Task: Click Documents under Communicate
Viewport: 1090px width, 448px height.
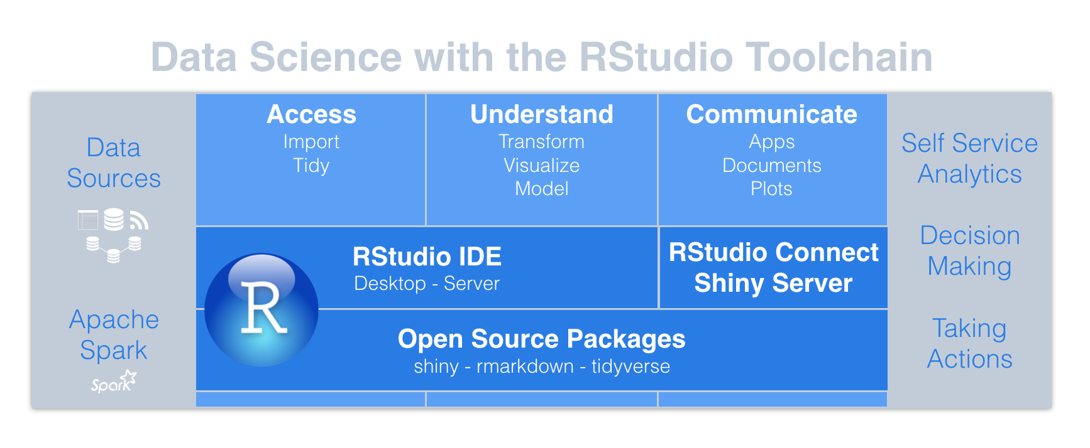Action: click(x=771, y=166)
